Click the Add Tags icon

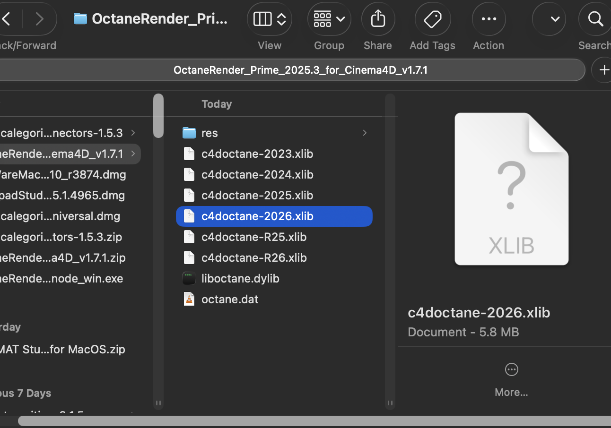(x=432, y=19)
